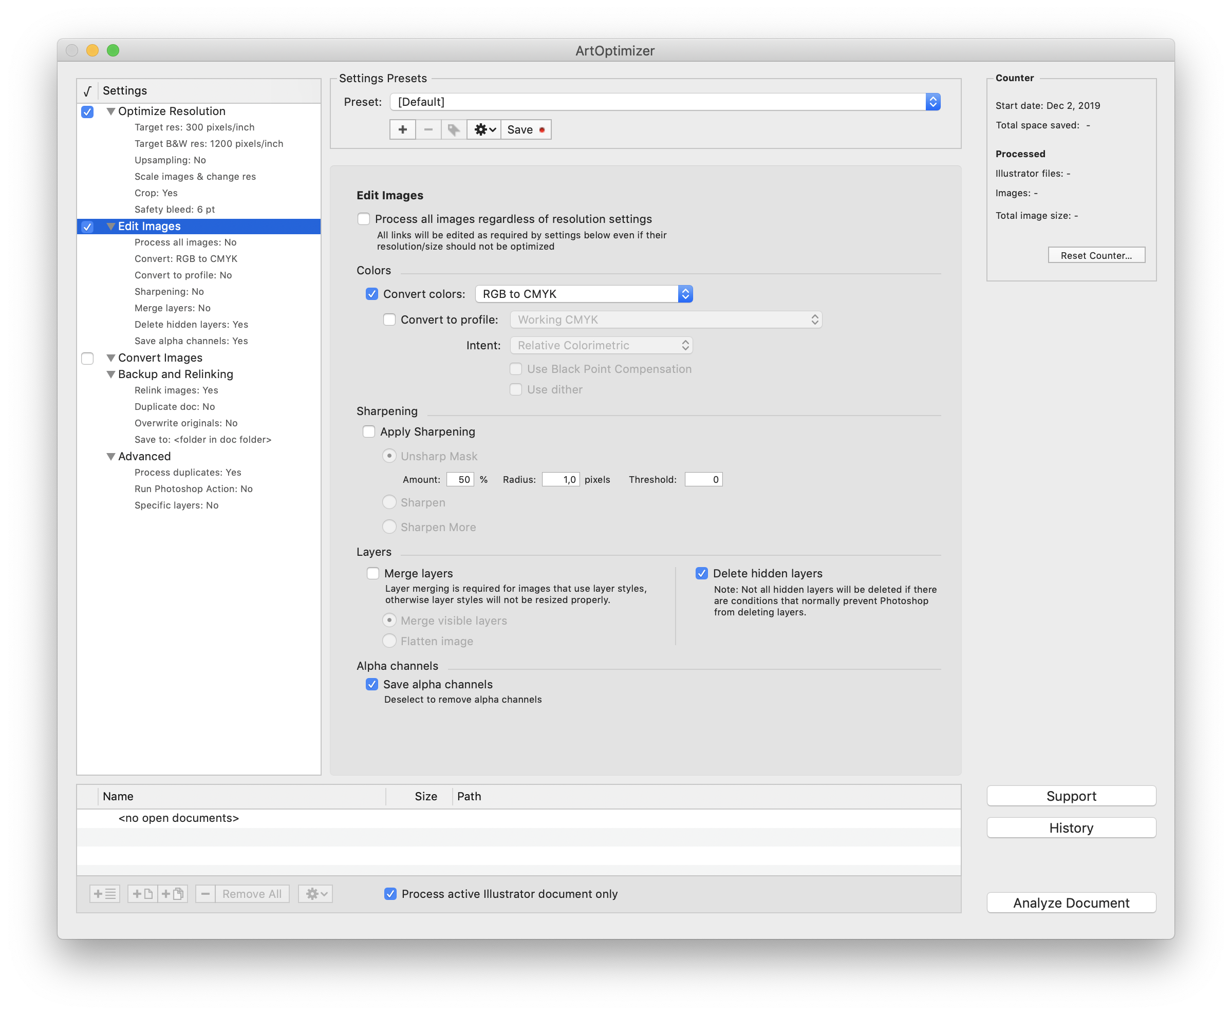Uncheck the Convert colors checkbox
Screen dimensions: 1232x1015
coord(372,293)
